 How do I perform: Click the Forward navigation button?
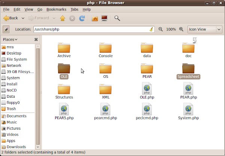point(39,18)
